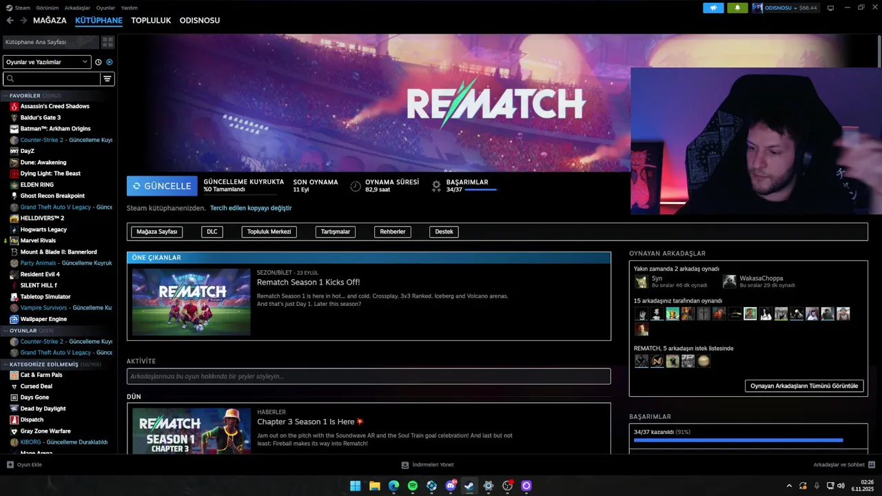Open friend WakasaChoppa's avatar
The width and height of the screenshot is (882, 496).
[730, 282]
